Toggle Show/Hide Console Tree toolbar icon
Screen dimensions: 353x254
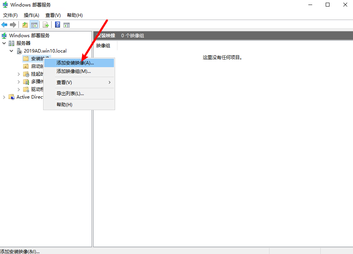(x=34, y=25)
